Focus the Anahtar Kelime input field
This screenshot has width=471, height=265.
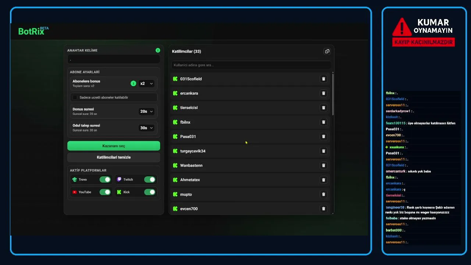point(114,59)
